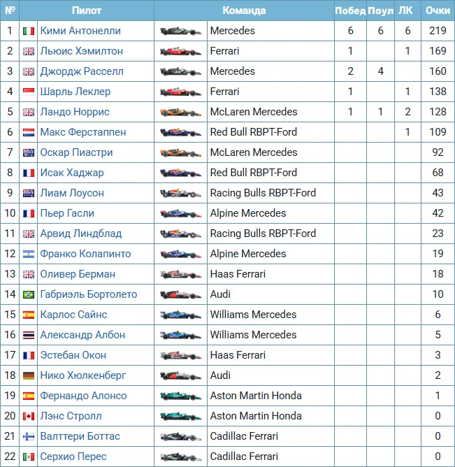Click the Aston Martin car image for Фернандо Алонсо

coord(180,396)
